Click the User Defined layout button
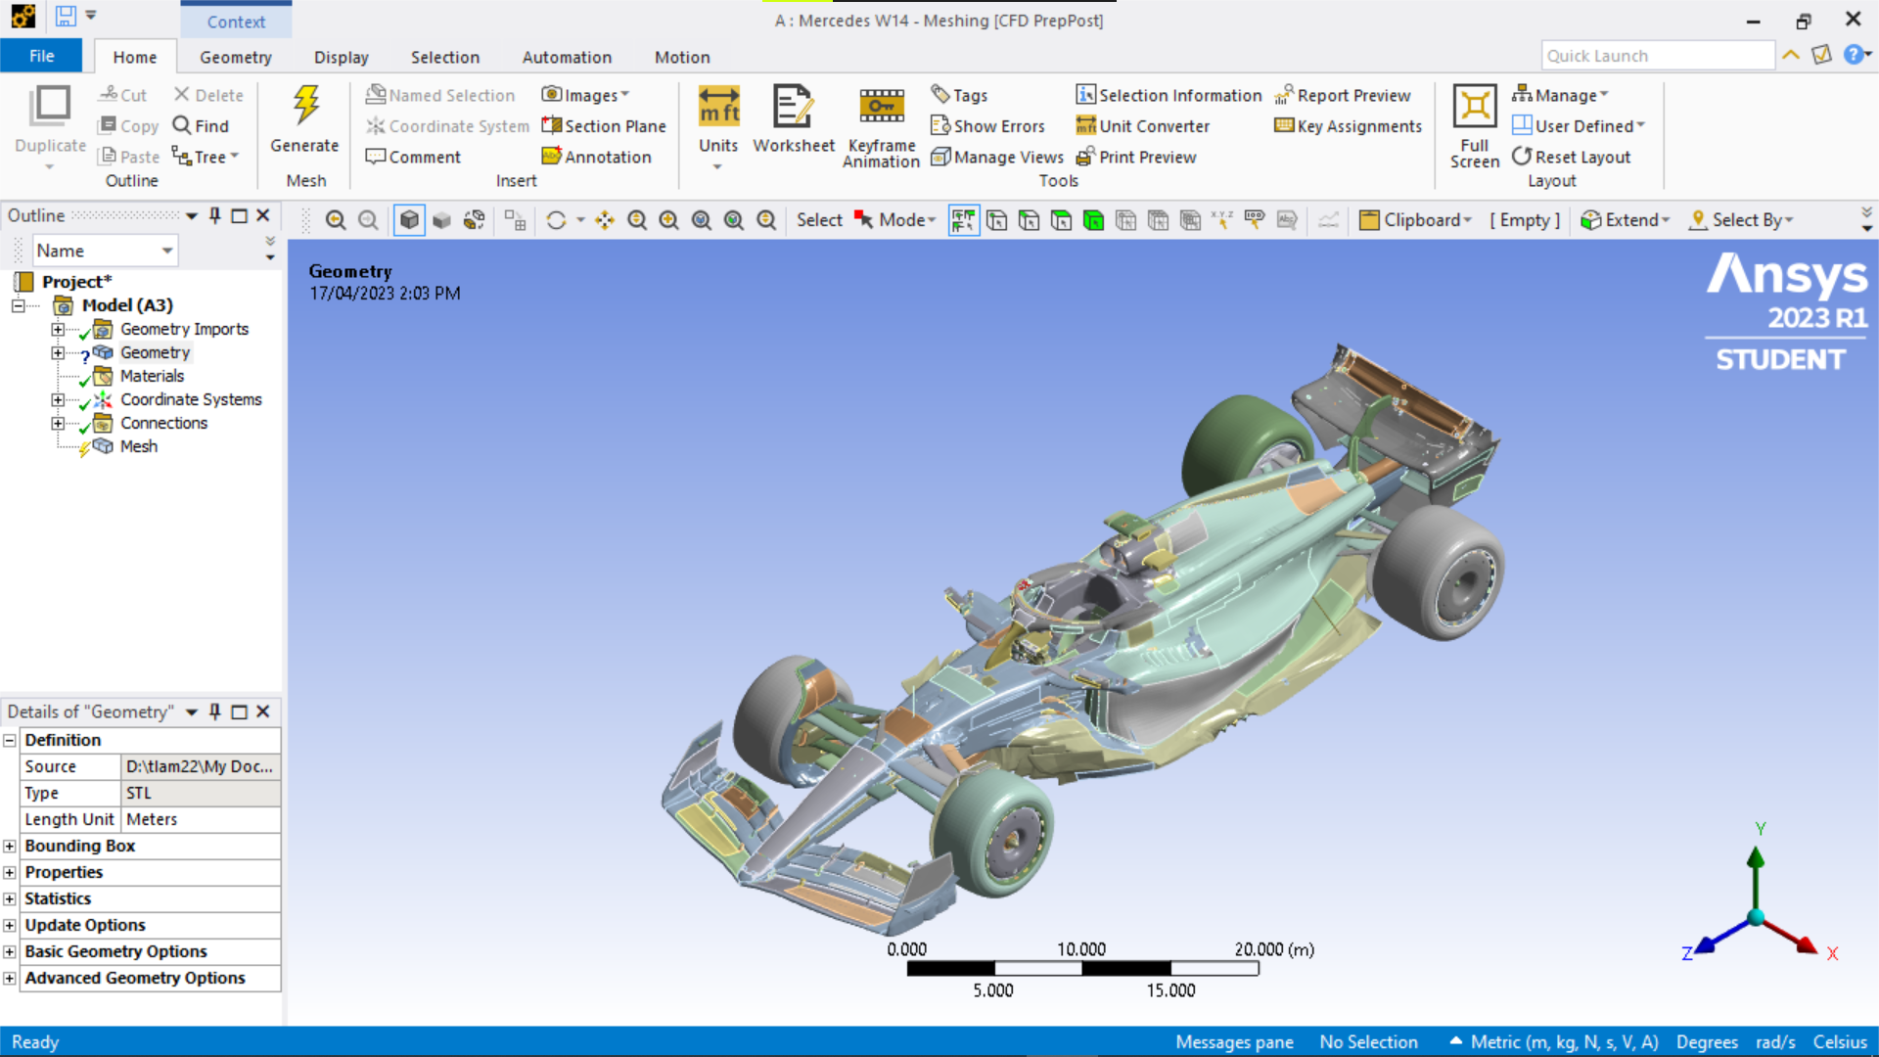This screenshot has height=1057, width=1879. pos(1579,126)
